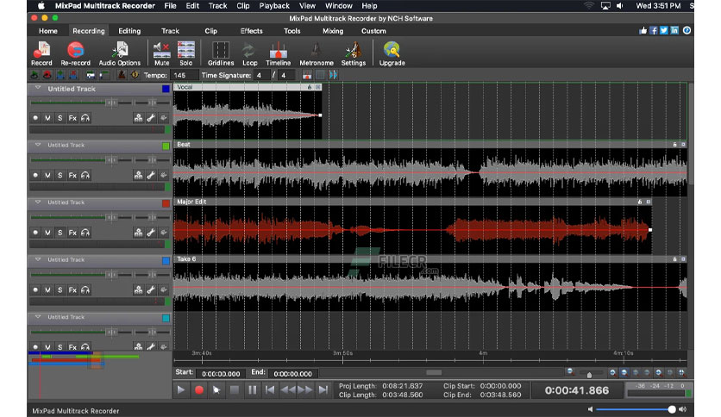The width and height of the screenshot is (721, 417).
Task: Open Fx on the Take 6 track
Action: click(72, 290)
